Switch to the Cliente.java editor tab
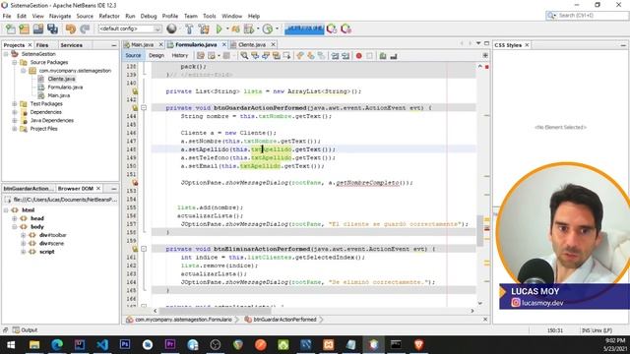 pos(252,44)
